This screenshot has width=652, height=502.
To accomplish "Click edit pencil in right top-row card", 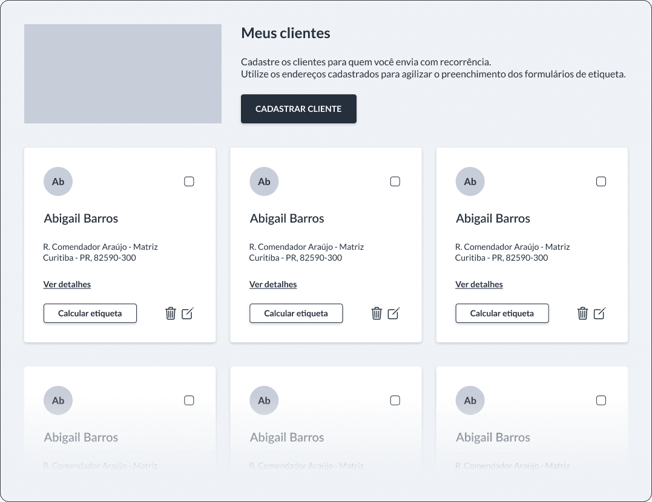I will (599, 313).
